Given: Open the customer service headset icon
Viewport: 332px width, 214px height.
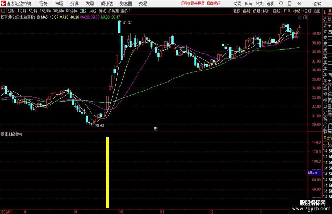Looking at the screenshot, I should [x=281, y=4].
